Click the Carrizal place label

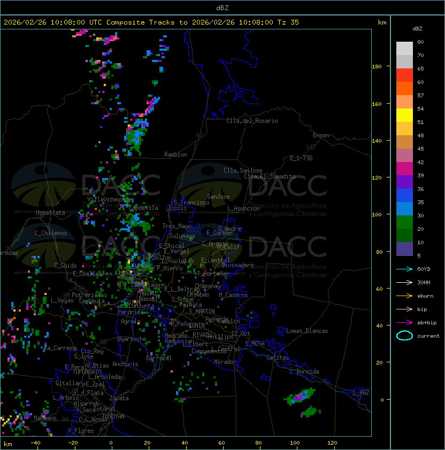click(x=158, y=358)
